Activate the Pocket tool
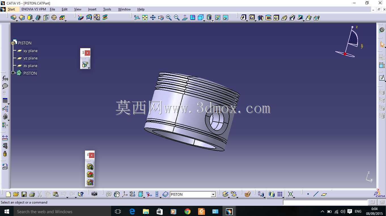Image resolution: width=386 pixels, height=216 pixels. click(x=252, y=18)
